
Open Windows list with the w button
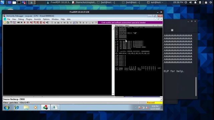65,23
